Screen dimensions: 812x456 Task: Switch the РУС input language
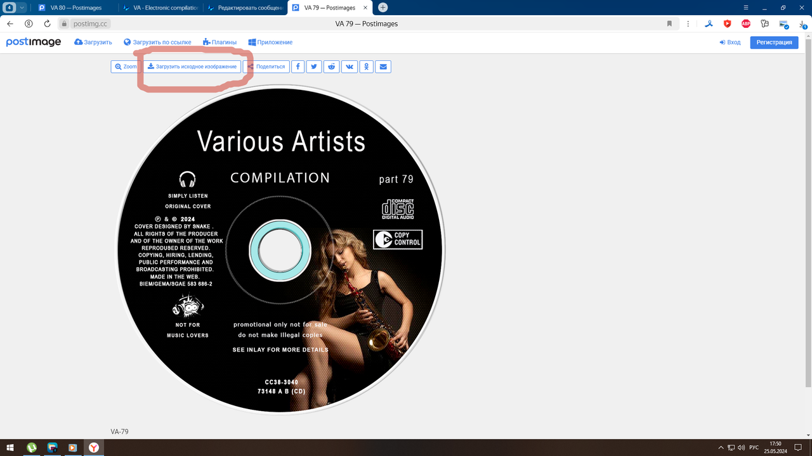pos(754,448)
